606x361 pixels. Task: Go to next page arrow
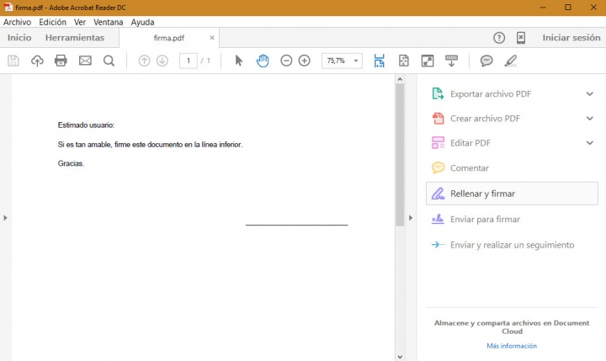coord(162,61)
